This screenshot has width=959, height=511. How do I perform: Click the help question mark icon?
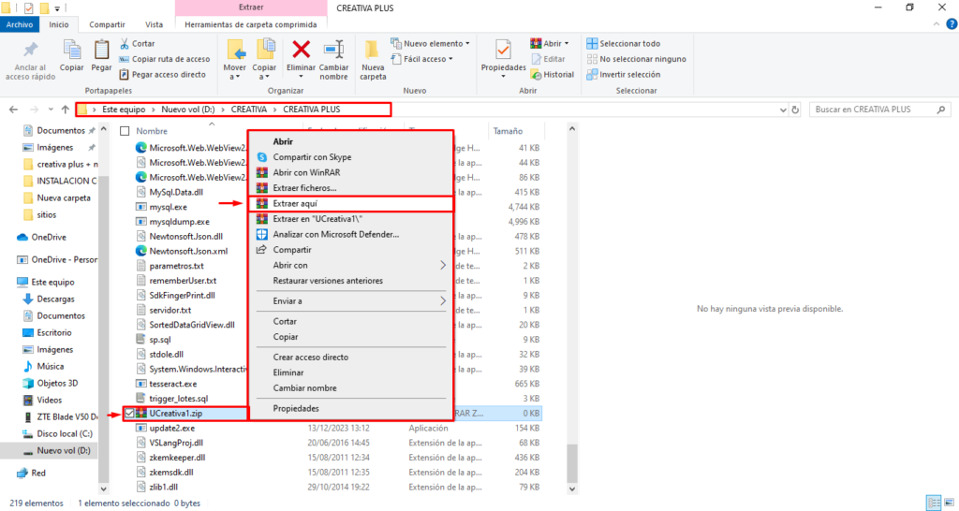pyautogui.click(x=952, y=24)
